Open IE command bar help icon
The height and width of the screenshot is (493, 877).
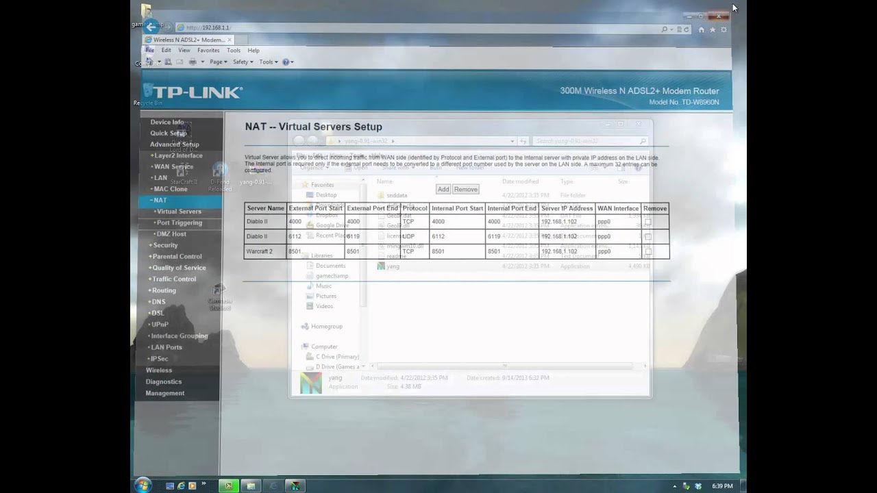(286, 62)
